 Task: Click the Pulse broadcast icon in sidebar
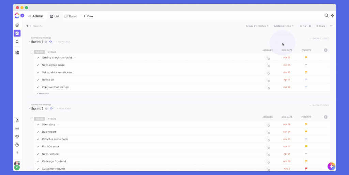[17, 129]
